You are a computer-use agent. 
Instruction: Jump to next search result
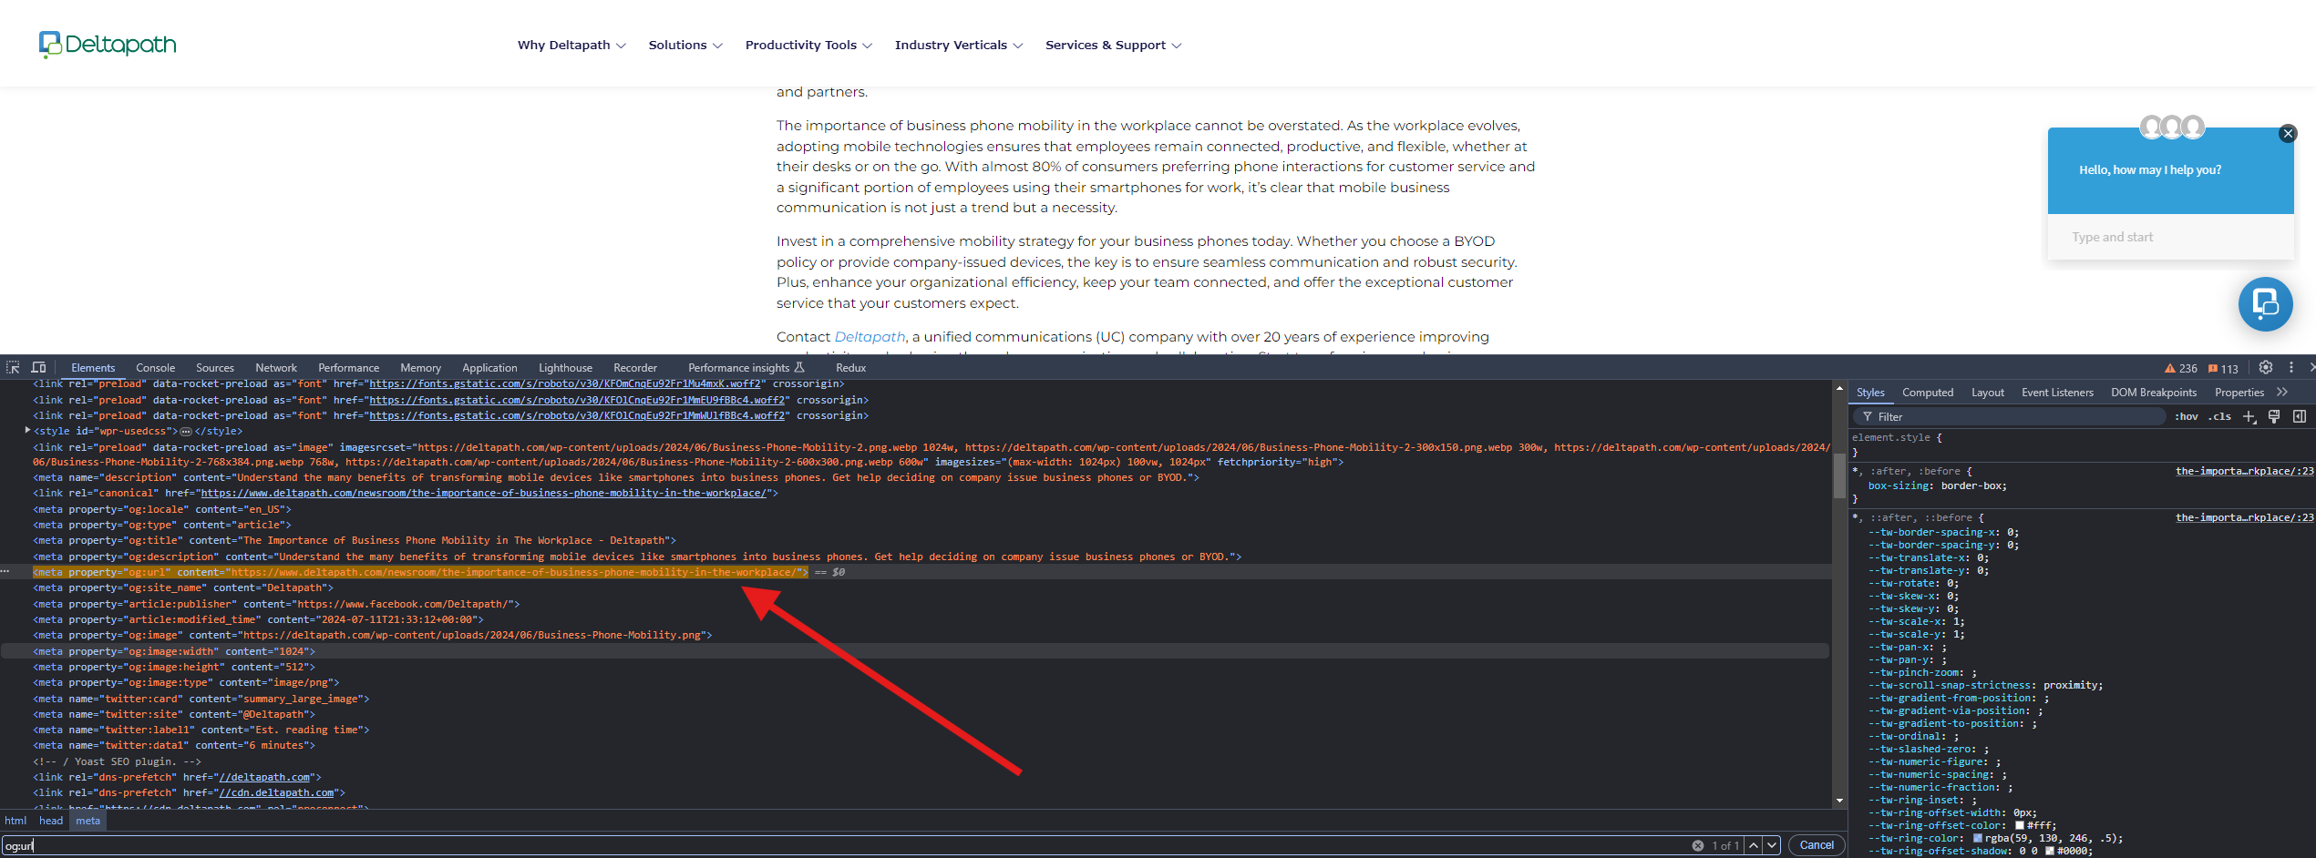(x=1772, y=845)
